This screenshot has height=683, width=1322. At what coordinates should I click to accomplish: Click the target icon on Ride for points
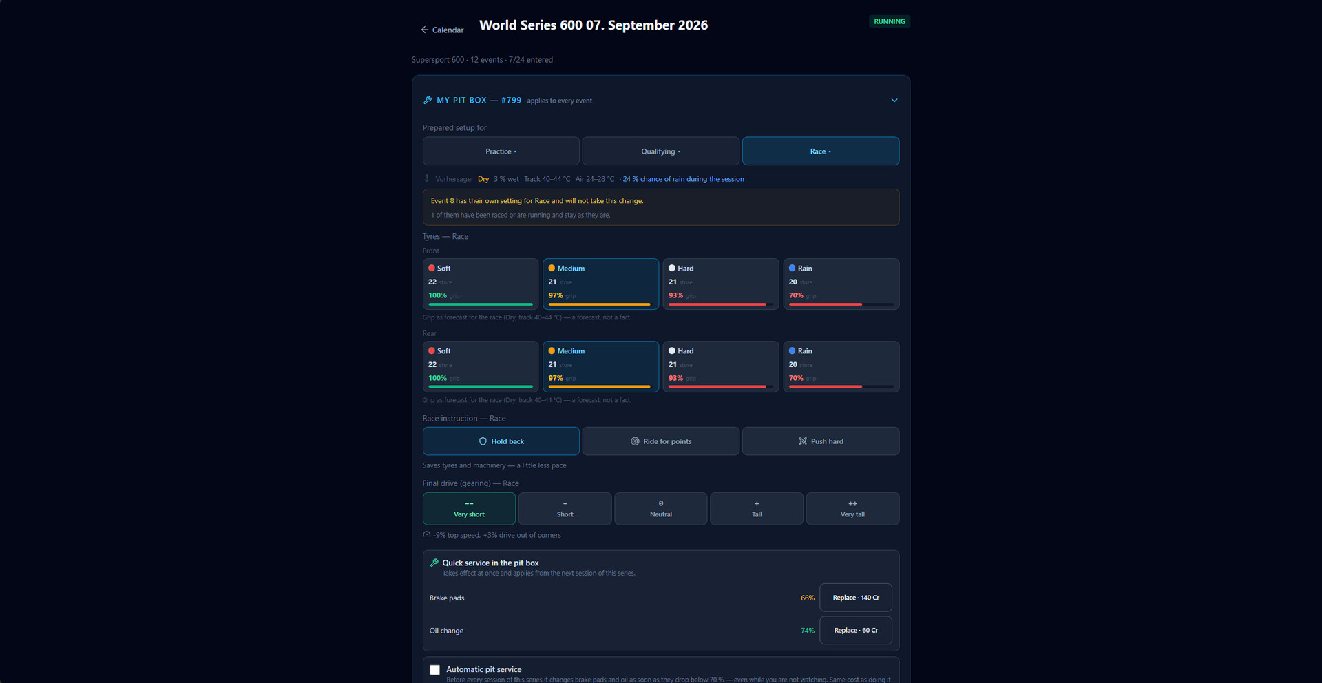[635, 441]
